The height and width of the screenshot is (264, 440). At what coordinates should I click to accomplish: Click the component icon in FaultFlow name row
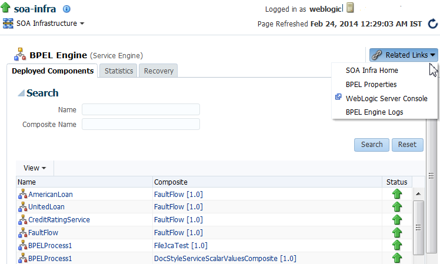[x=22, y=233]
